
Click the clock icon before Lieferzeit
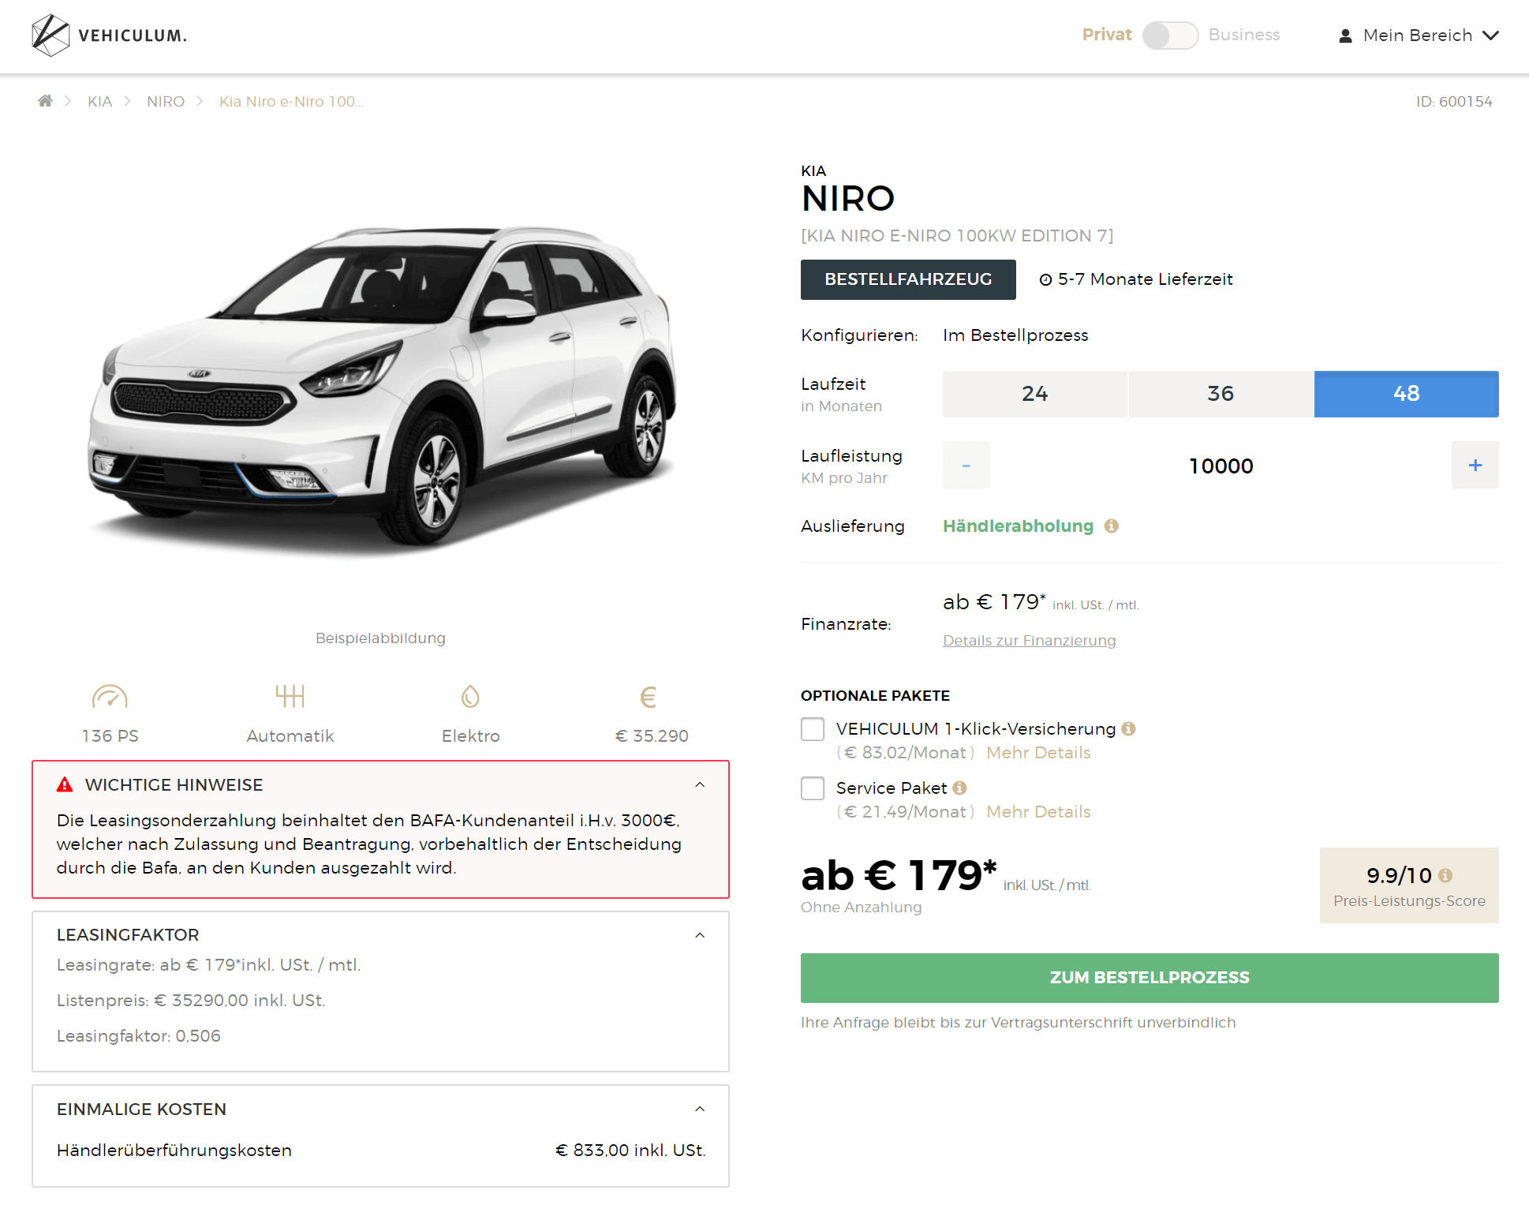pyautogui.click(x=1045, y=279)
